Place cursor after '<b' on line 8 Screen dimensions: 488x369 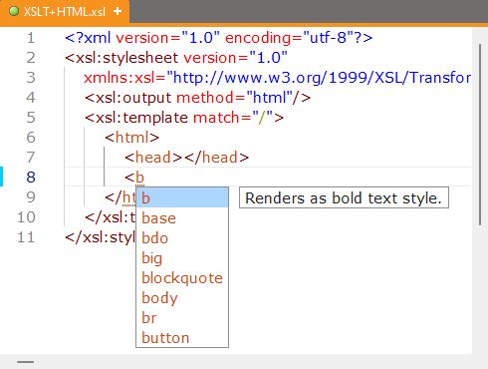[x=144, y=178]
